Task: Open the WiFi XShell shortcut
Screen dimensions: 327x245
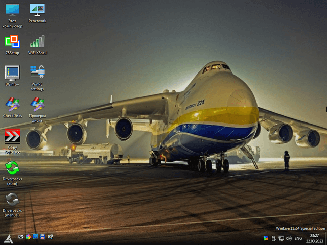Action: [x=37, y=41]
